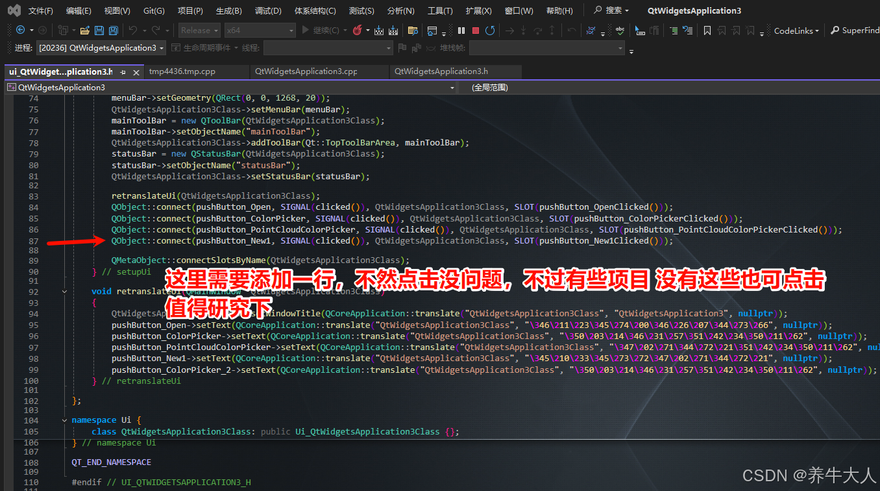Open the Release configuration dropdown
The image size is (880, 491).
point(200,30)
